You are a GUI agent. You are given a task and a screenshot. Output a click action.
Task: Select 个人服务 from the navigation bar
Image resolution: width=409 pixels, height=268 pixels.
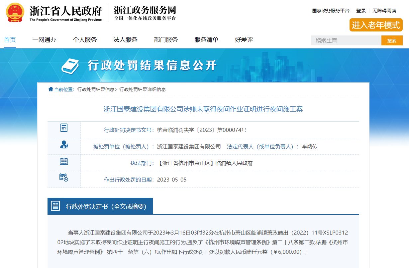[85, 39]
